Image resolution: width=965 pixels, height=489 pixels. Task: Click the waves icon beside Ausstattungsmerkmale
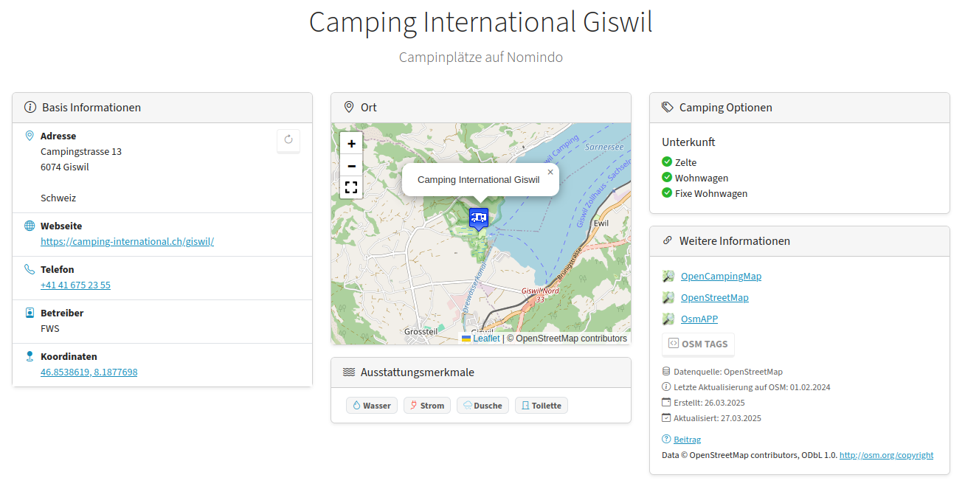click(349, 372)
